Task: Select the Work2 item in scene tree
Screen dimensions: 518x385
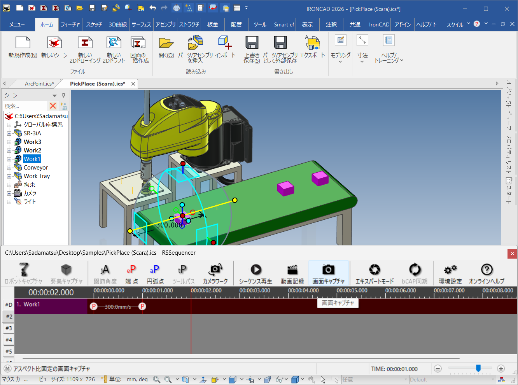Action: pos(32,150)
